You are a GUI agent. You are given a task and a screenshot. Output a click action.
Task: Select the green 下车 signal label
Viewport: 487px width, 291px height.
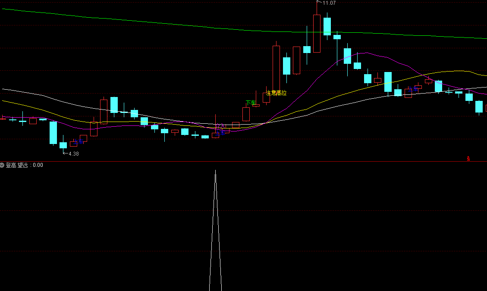[x=251, y=103]
